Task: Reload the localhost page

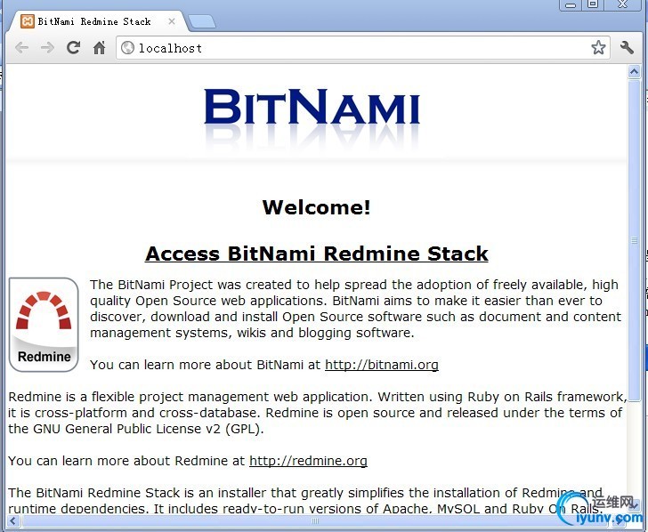Action: pyautogui.click(x=74, y=48)
